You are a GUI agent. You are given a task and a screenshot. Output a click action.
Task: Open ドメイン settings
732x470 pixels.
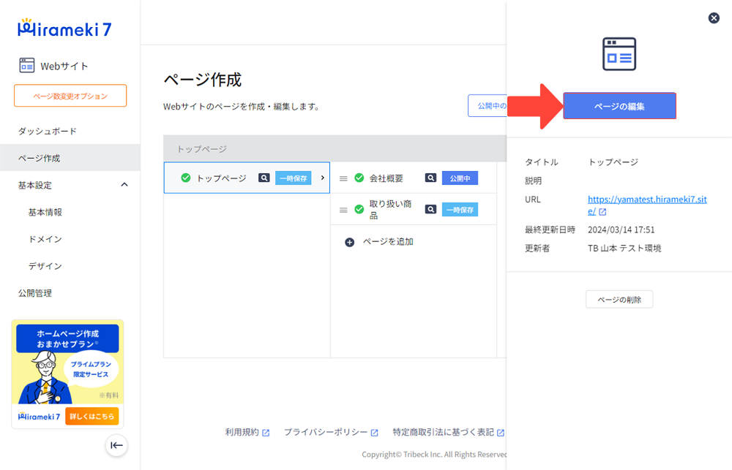pyautogui.click(x=45, y=239)
